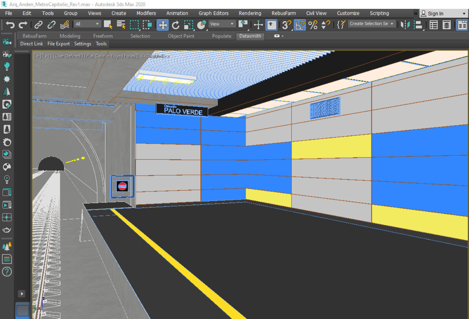This screenshot has height=319, width=469.
Task: Click the <<Disabled>> viewport label
Action: coord(155,56)
